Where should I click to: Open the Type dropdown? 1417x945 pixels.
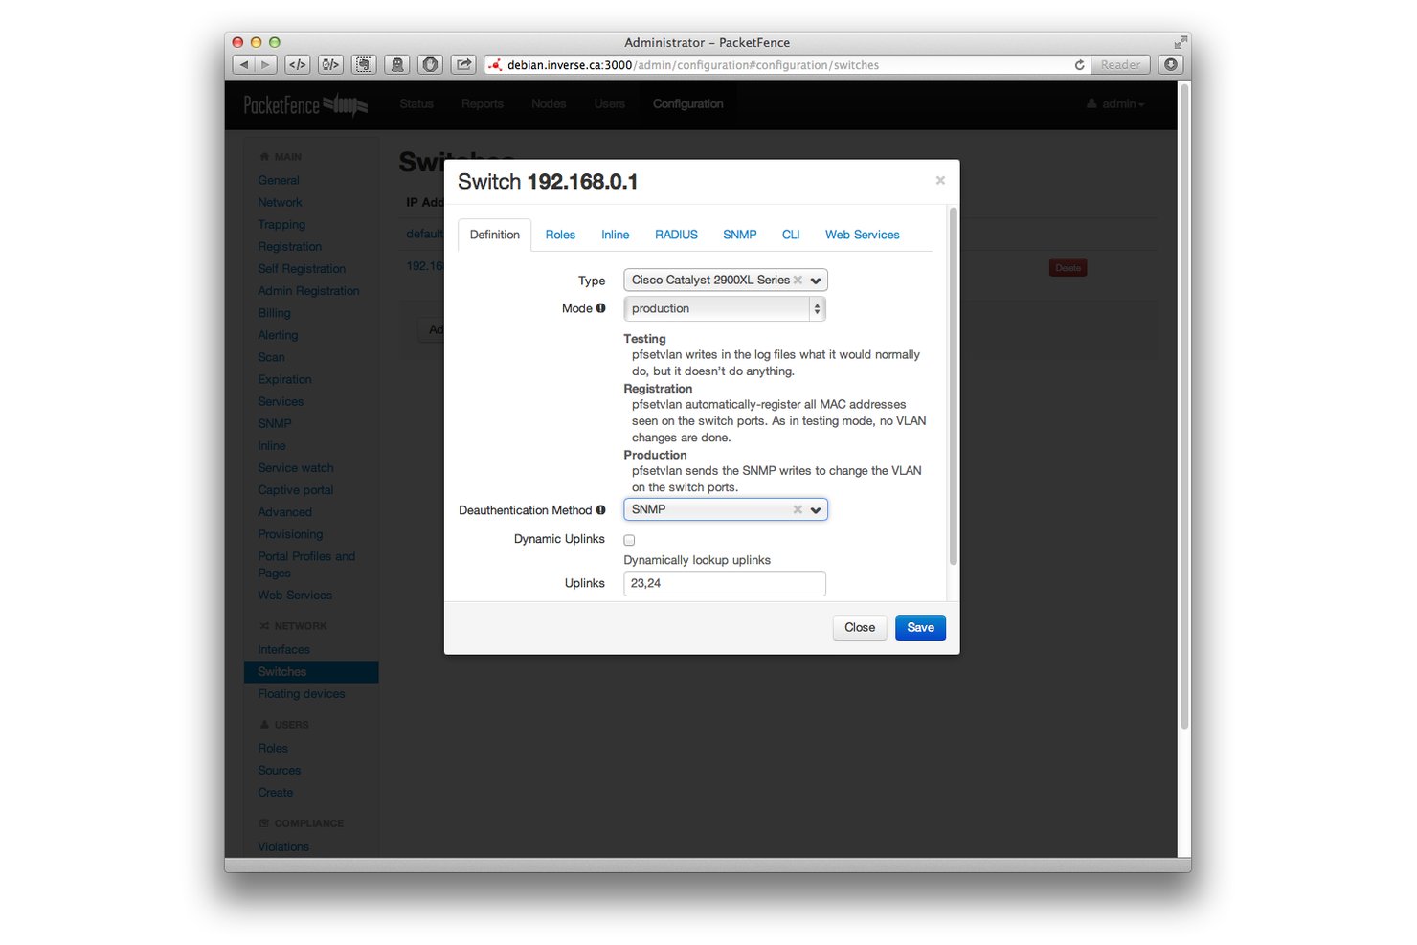click(725, 280)
